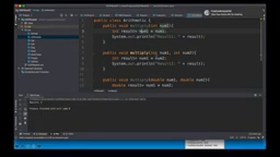This screenshot has height=157, width=280.
Task: Select Scratches and Consoles item
Action: (35, 72)
